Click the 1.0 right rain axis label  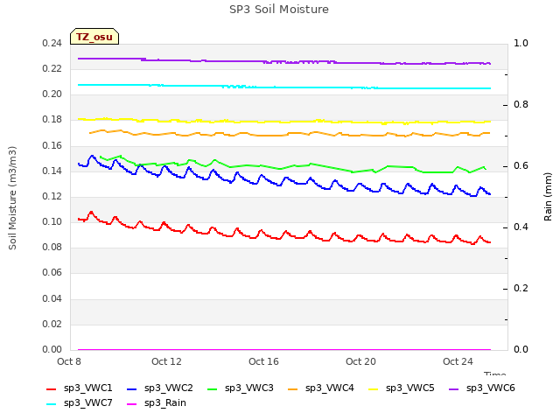pyautogui.click(x=521, y=43)
